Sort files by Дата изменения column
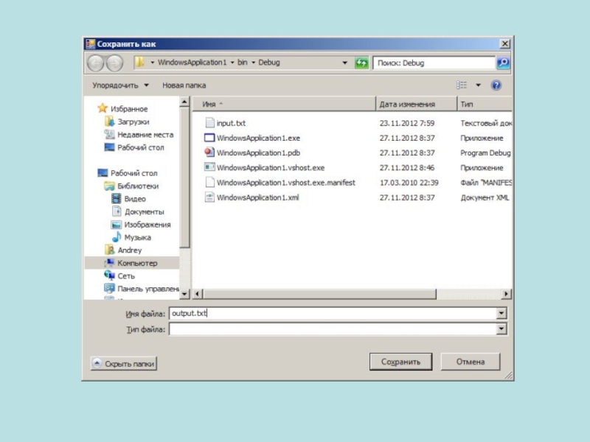 pyautogui.click(x=407, y=105)
